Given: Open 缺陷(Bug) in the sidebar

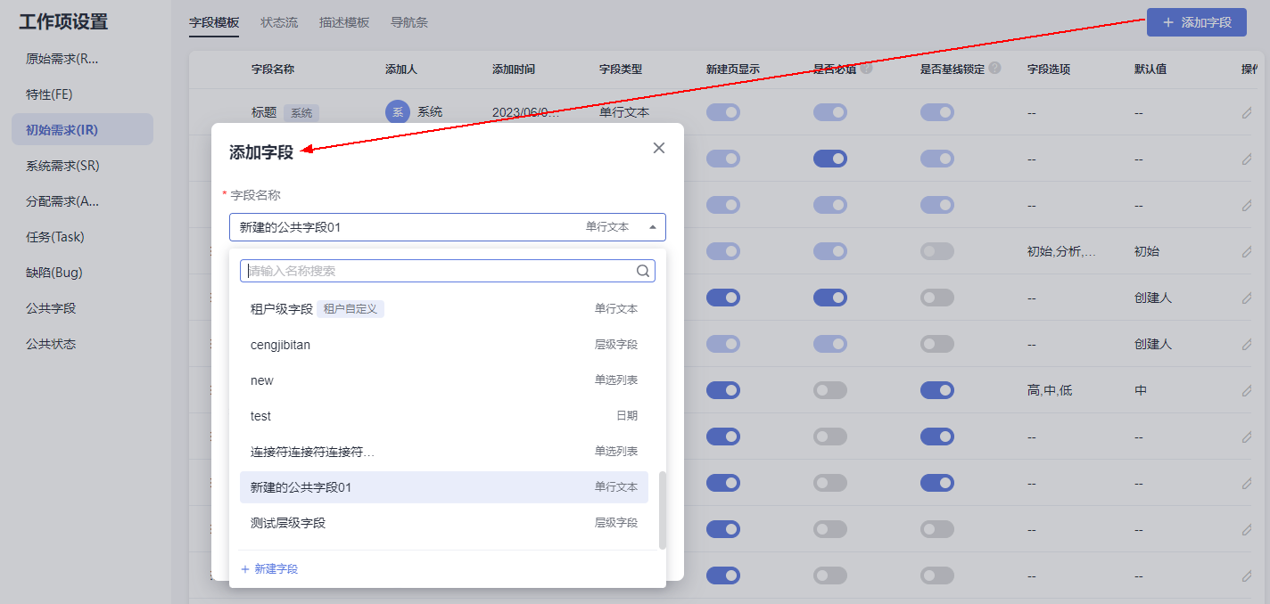Looking at the screenshot, I should click(x=54, y=273).
